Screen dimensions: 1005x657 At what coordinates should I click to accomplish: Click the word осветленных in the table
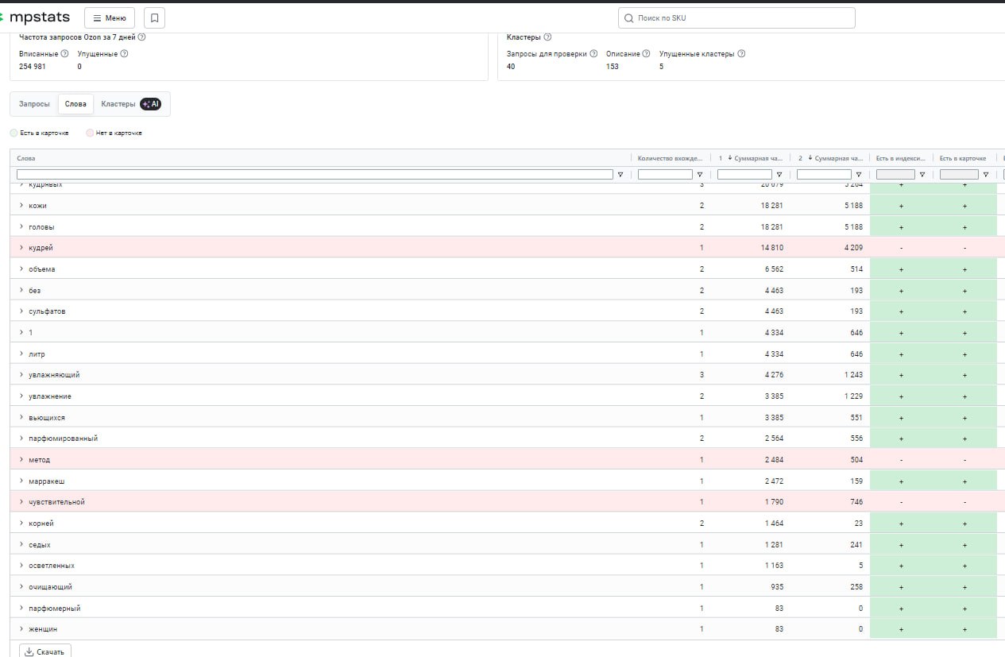pyautogui.click(x=52, y=566)
